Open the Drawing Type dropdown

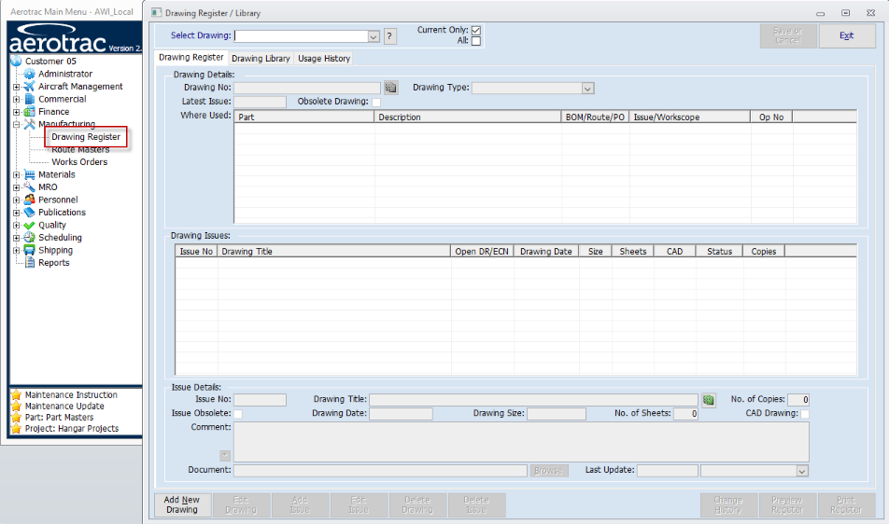tap(587, 89)
